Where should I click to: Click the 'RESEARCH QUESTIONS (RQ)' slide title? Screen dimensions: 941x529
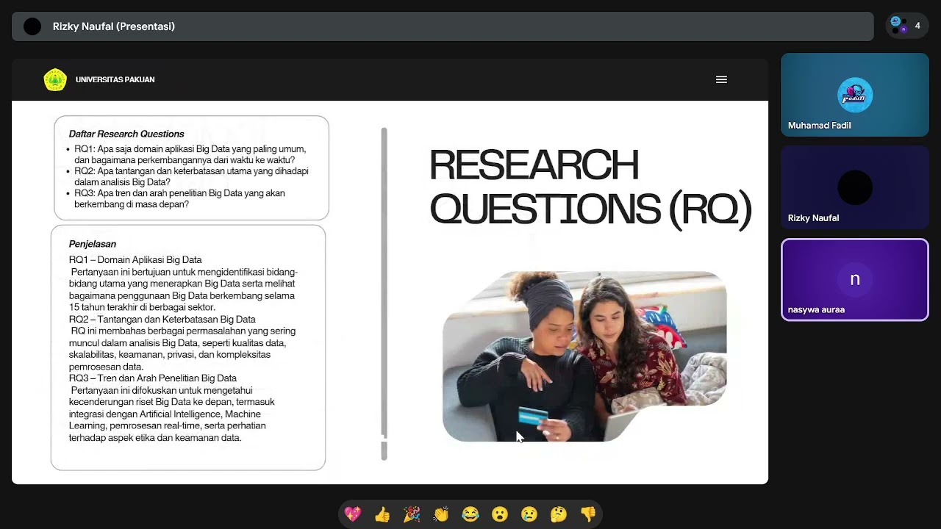(x=590, y=187)
